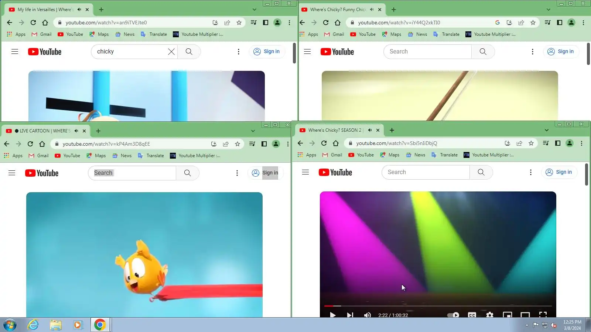Mute the Season 2 video player volume
This screenshot has height=332, width=591.
368,315
